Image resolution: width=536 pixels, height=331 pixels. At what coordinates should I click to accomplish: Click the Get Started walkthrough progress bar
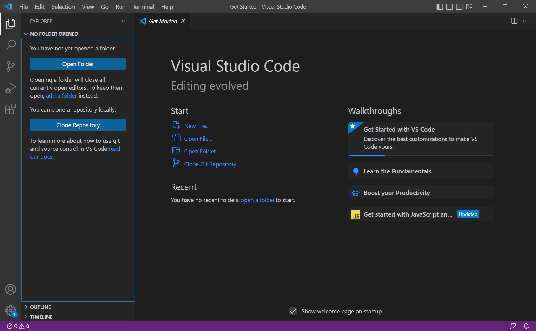coord(421,155)
